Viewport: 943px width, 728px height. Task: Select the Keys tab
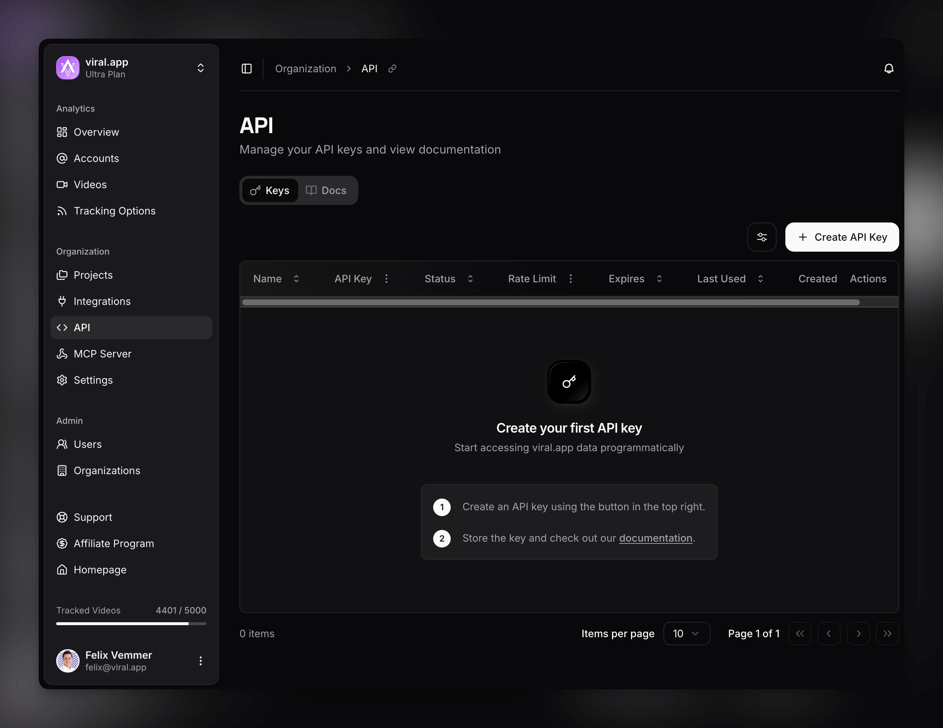(x=270, y=190)
